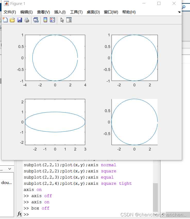Image resolution: width=190 pixels, height=219 pixels.
Task: Click the bottom-left axis equal ellipse subplot
Action: click(55, 122)
